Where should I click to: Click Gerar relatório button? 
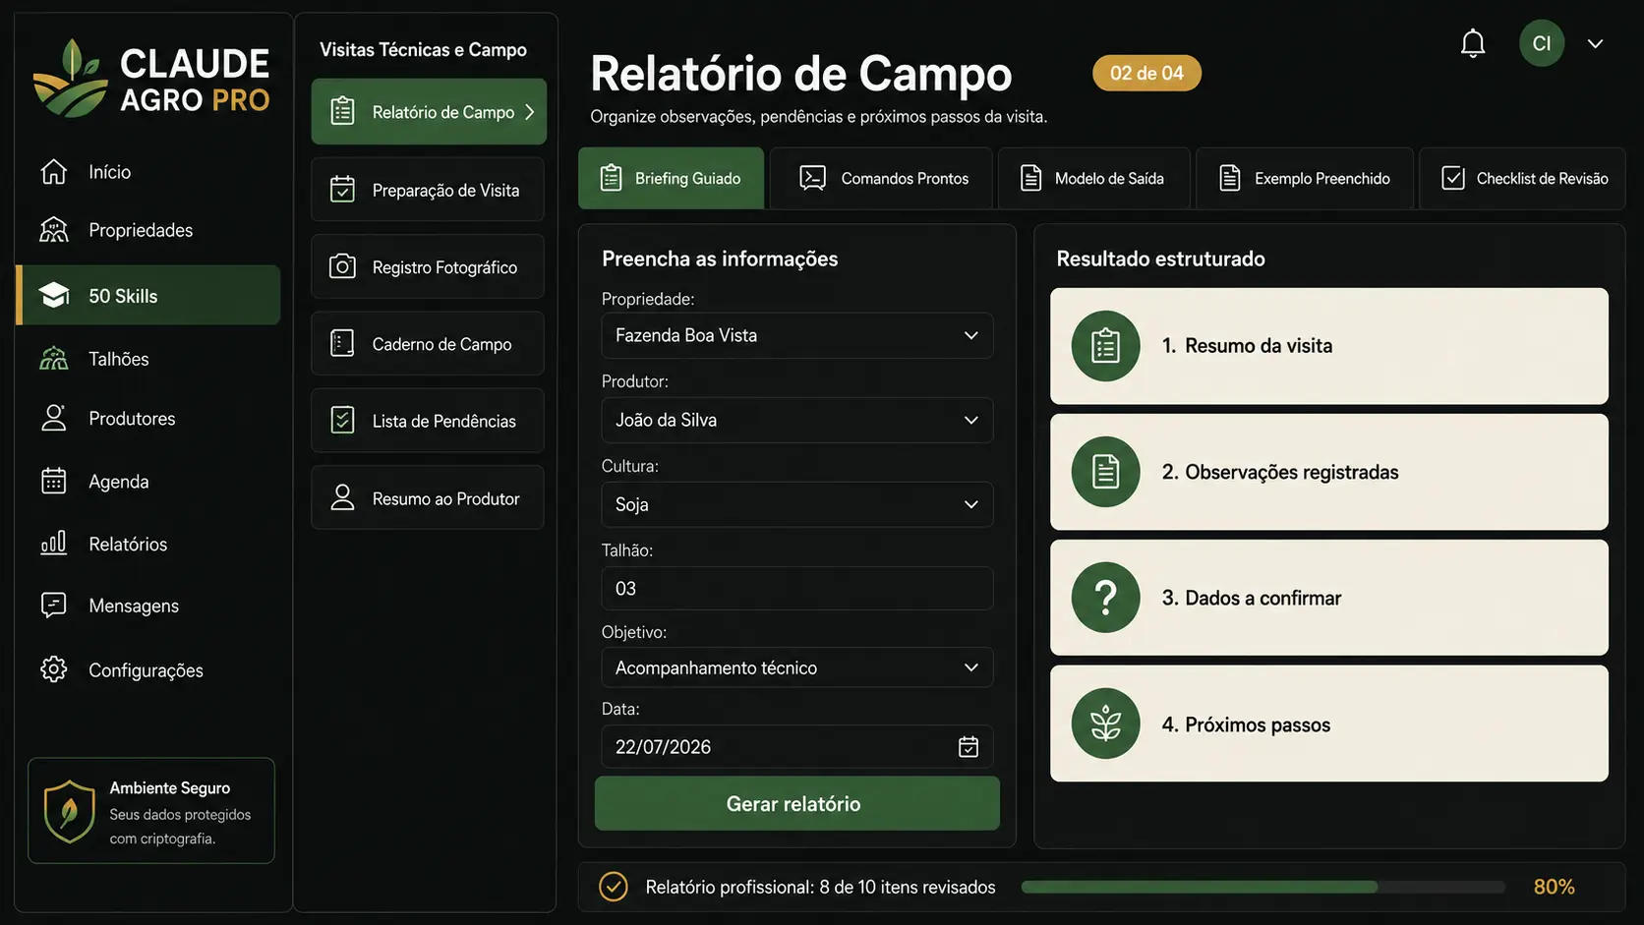click(x=797, y=803)
